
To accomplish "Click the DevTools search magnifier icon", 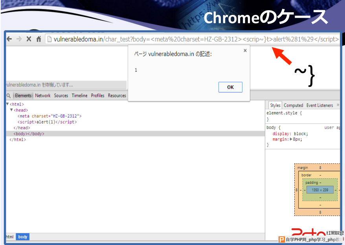I will coord(9,96).
